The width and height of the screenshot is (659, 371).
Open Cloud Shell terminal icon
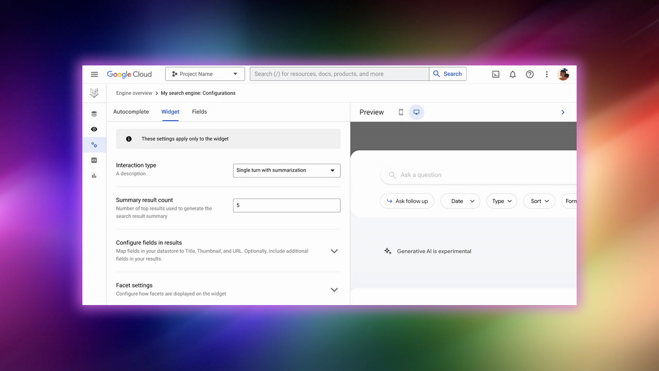(496, 74)
